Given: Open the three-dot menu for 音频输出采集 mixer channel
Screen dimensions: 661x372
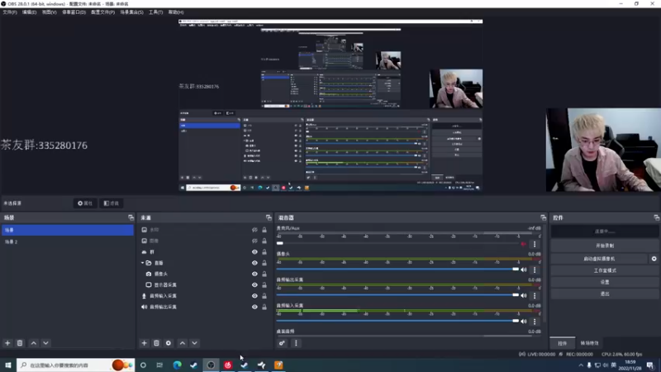Looking at the screenshot, I should [x=535, y=295].
